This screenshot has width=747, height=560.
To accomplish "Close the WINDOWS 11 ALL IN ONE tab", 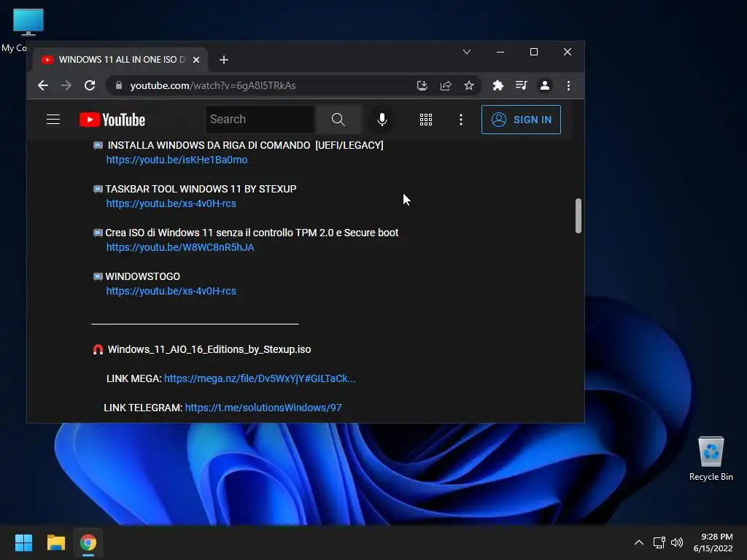I will coord(196,60).
